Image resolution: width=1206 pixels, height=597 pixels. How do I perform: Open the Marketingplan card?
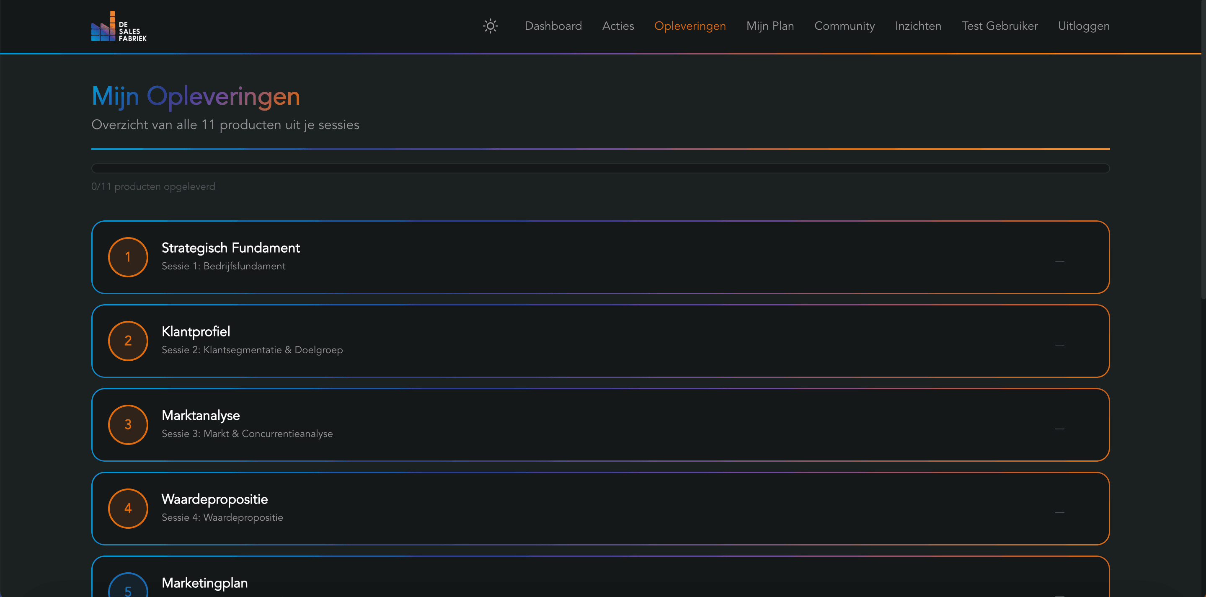pyautogui.click(x=204, y=583)
